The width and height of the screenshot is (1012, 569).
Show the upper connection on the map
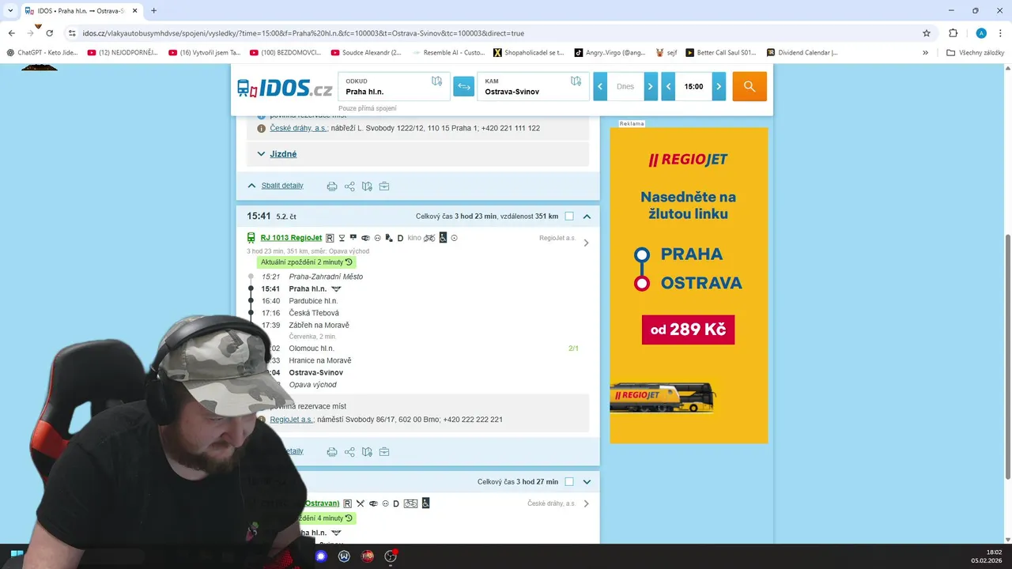(x=367, y=187)
